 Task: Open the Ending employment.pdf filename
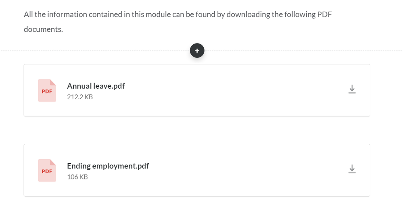(108, 166)
